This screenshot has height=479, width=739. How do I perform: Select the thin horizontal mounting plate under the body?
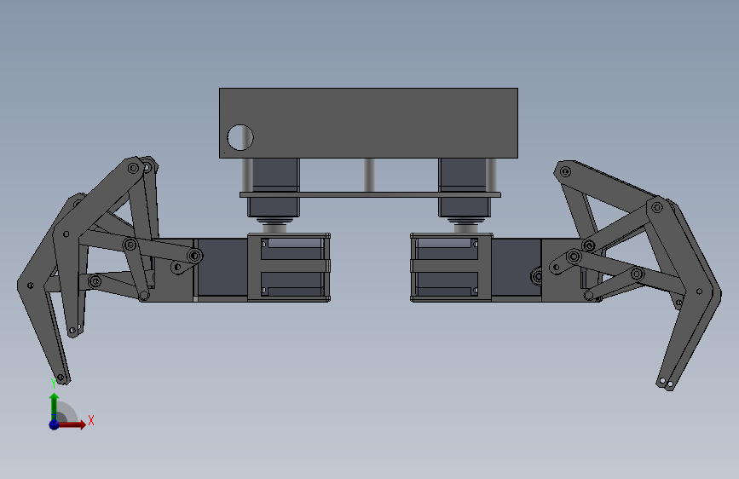point(370,194)
